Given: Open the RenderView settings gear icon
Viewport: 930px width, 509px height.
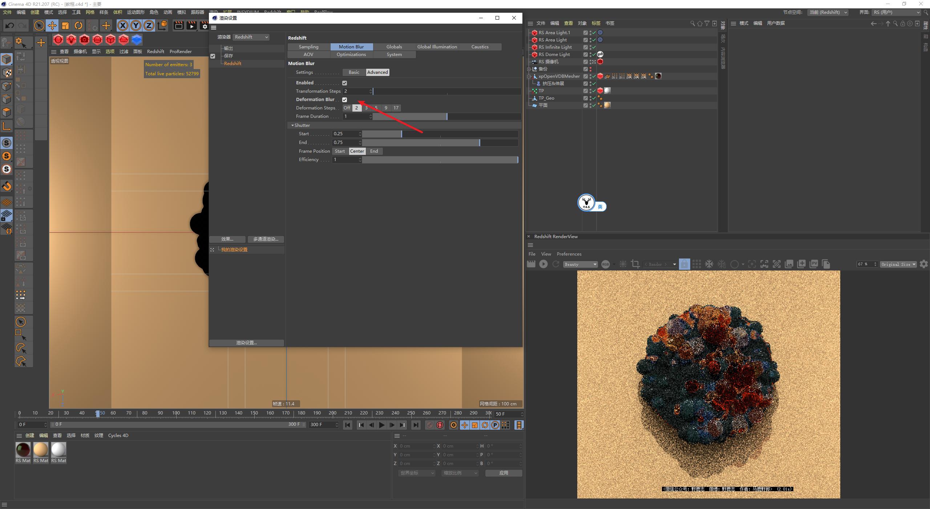Looking at the screenshot, I should 924,264.
